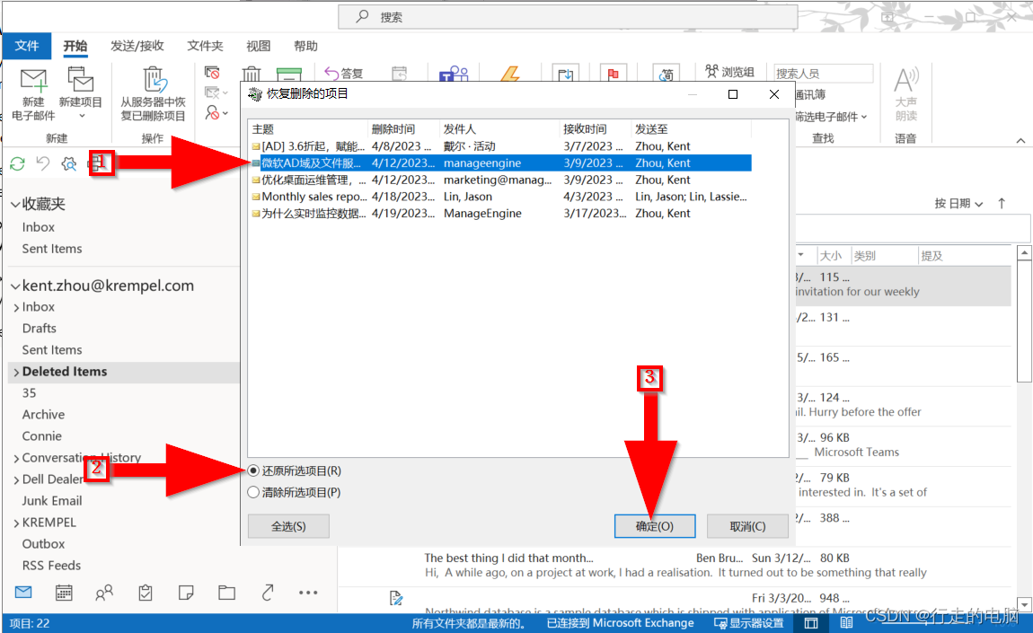Click the Delete trash can in the ribbon

tap(251, 73)
